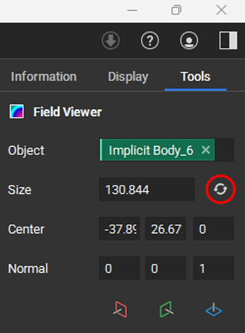Align to the green XZ plane icon
This screenshot has height=333, width=245.
coord(166,310)
